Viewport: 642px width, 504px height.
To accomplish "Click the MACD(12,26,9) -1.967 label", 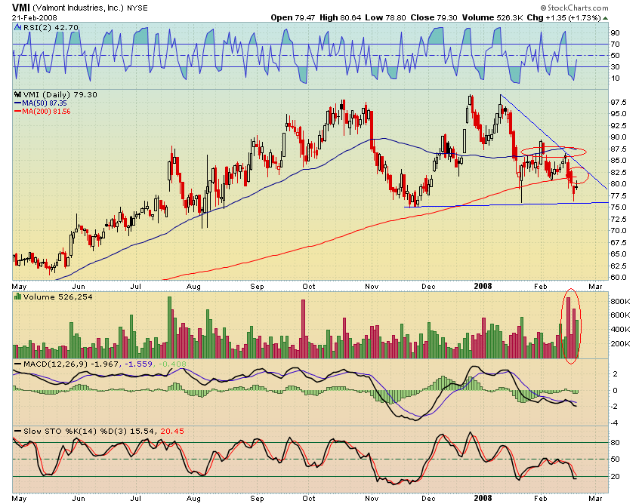I will point(72,364).
